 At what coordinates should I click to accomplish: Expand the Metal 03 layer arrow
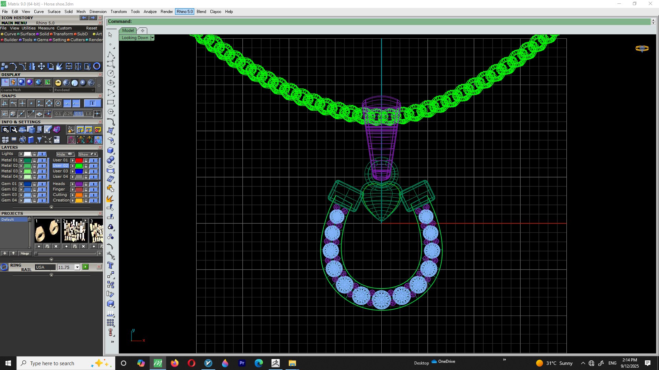point(21,171)
